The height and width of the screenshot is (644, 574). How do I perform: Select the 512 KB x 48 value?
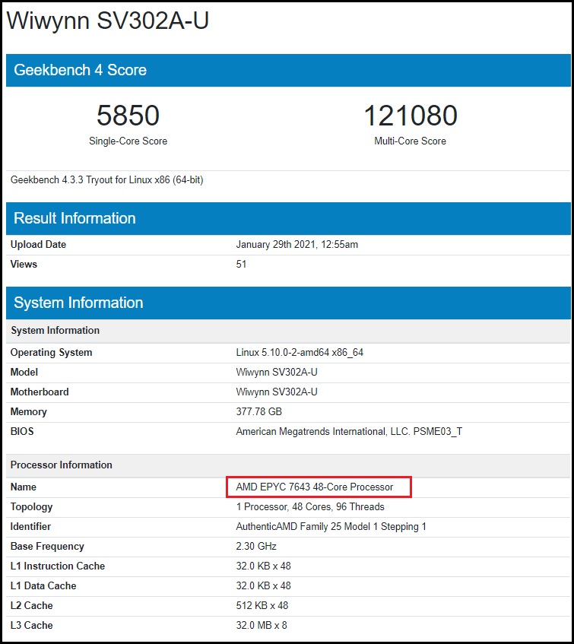[262, 605]
